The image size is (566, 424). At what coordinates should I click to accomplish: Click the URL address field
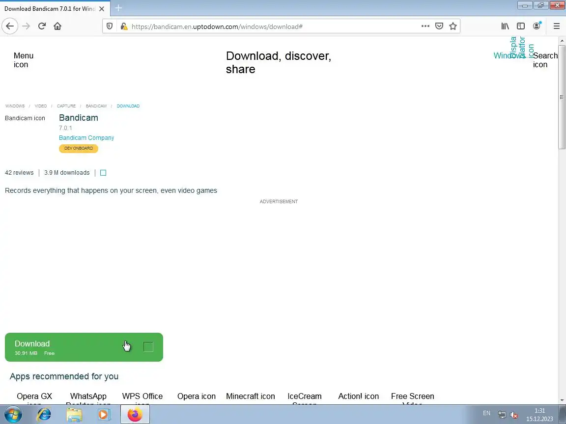(x=274, y=26)
